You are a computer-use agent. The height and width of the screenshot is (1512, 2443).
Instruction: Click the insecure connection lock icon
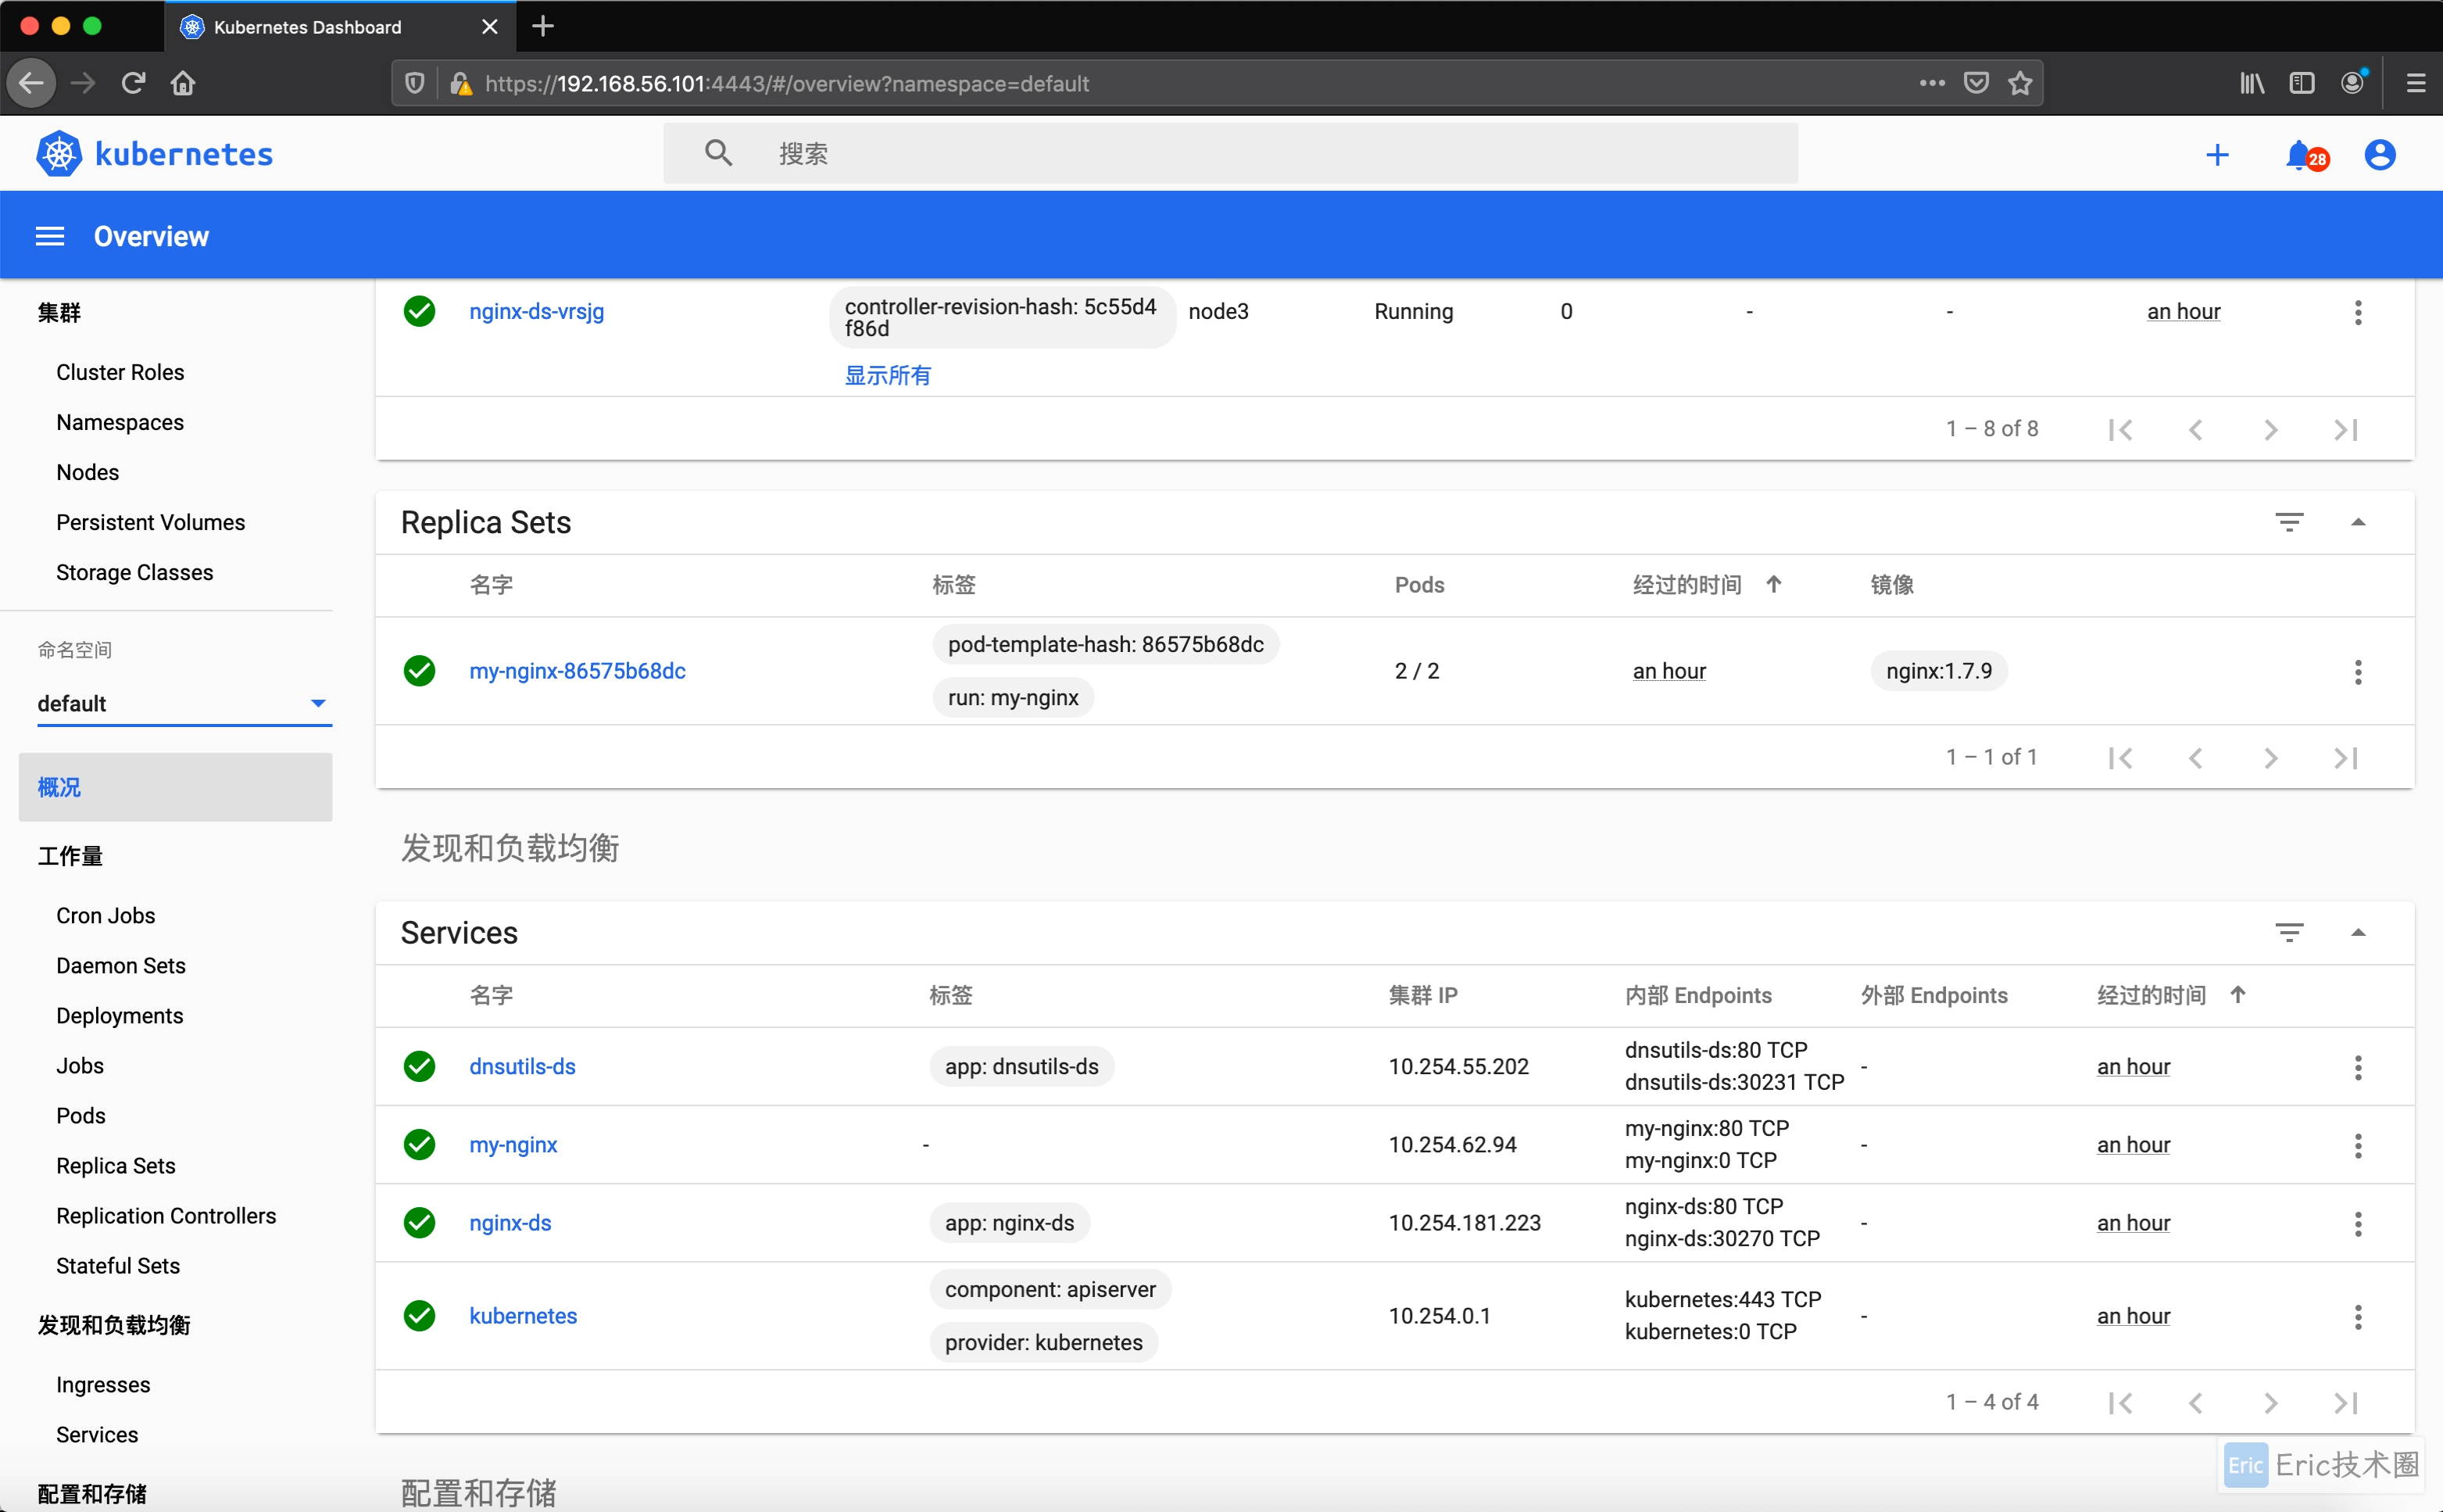click(460, 83)
